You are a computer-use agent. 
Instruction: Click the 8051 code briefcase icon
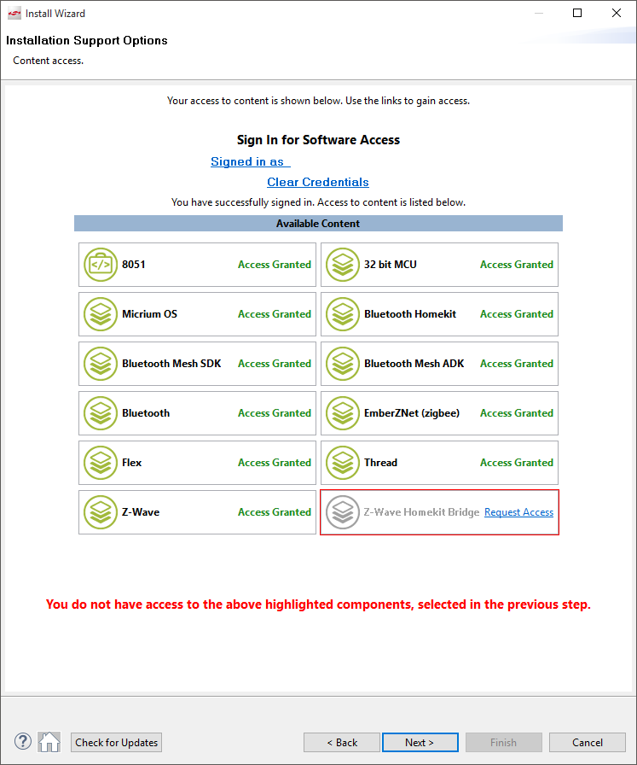click(x=101, y=265)
